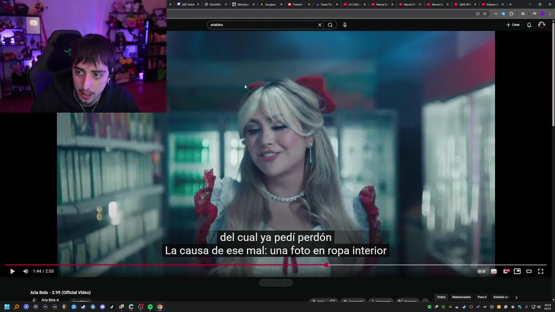Screen dimensions: 555x312
Task: Switch to the miniplayer
Action: click(517, 271)
